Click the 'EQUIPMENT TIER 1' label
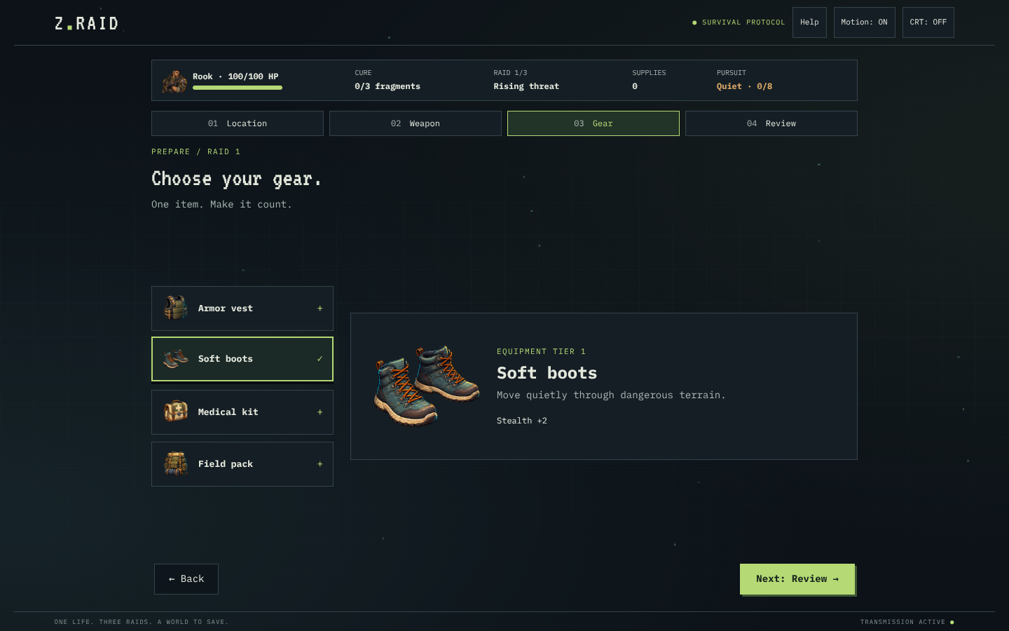The image size is (1009, 631). (x=541, y=352)
